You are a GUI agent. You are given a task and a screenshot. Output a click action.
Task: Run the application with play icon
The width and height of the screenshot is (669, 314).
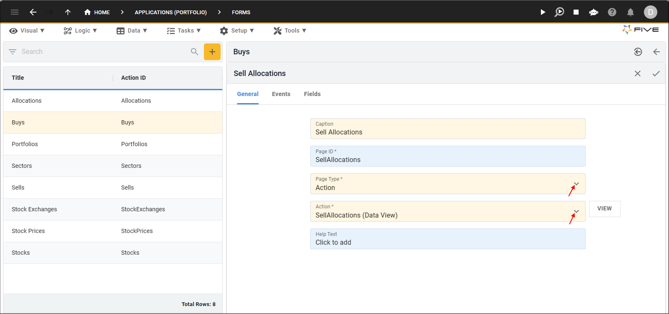(x=543, y=12)
